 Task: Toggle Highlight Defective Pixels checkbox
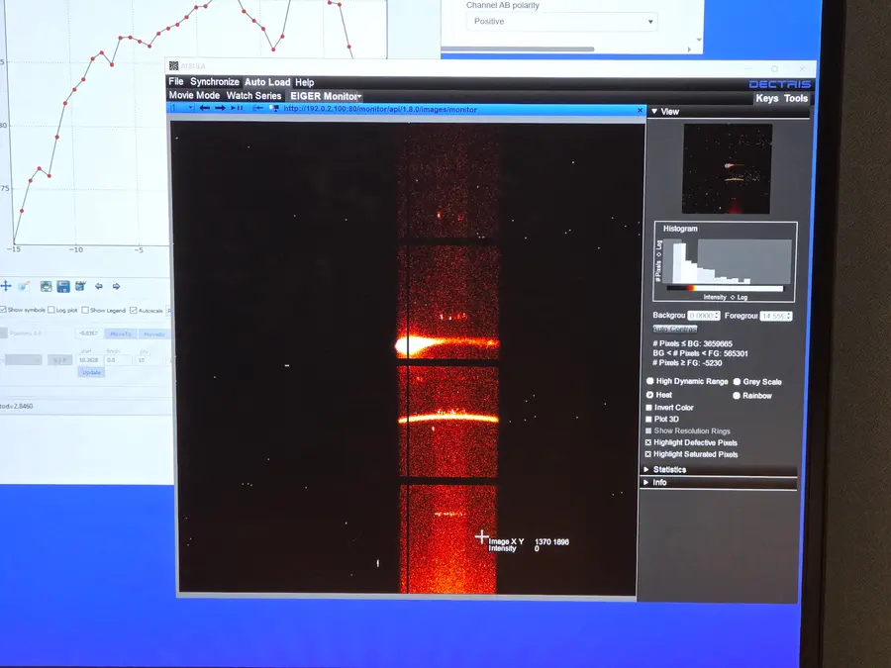pos(648,442)
